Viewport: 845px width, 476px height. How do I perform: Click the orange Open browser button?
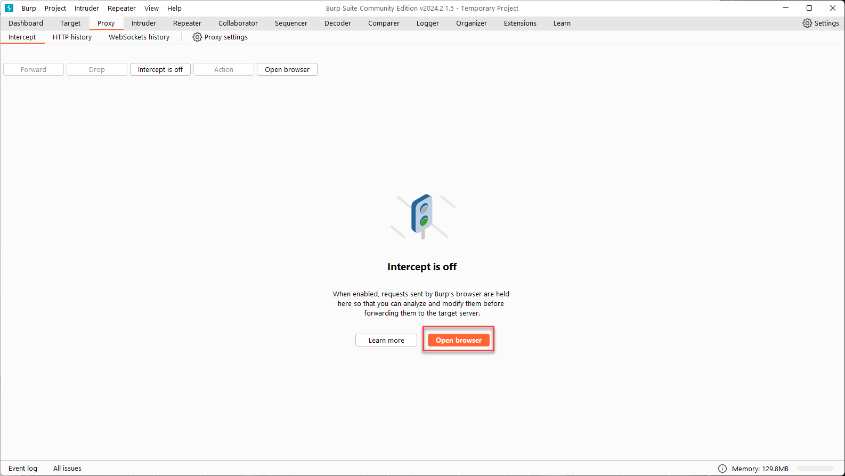(x=458, y=340)
